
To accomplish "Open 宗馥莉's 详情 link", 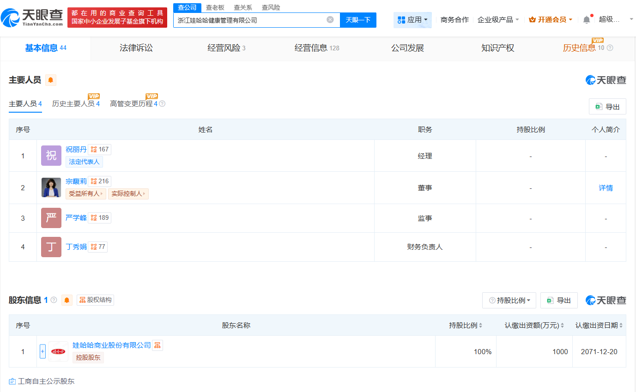I will (x=605, y=187).
